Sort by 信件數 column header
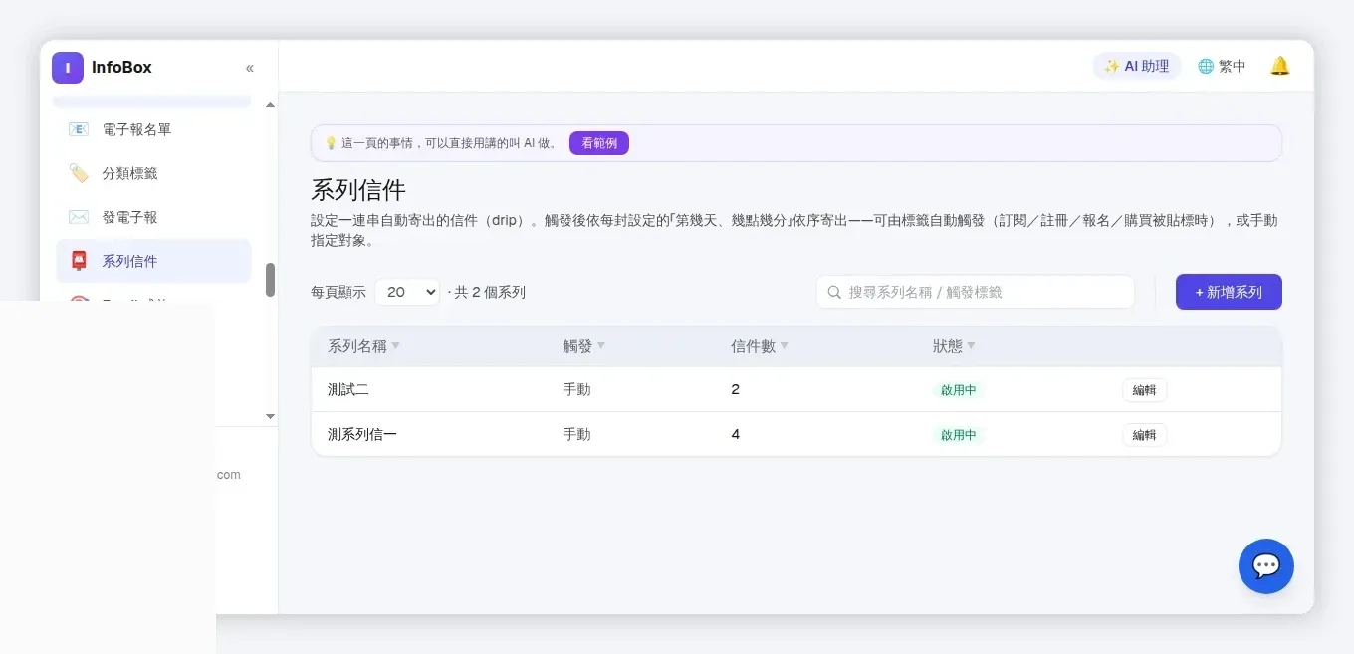Screen dimensions: 1354x654 (x=759, y=346)
